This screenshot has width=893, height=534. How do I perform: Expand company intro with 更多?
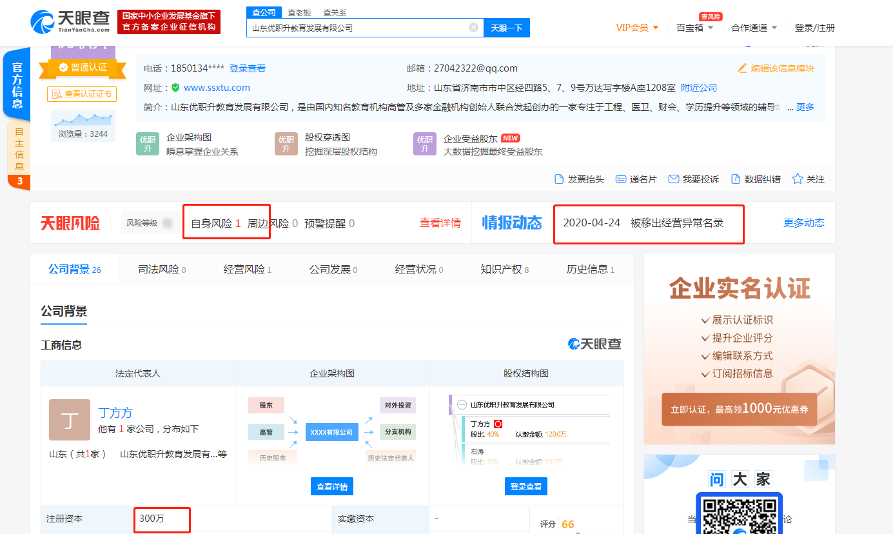coord(805,107)
